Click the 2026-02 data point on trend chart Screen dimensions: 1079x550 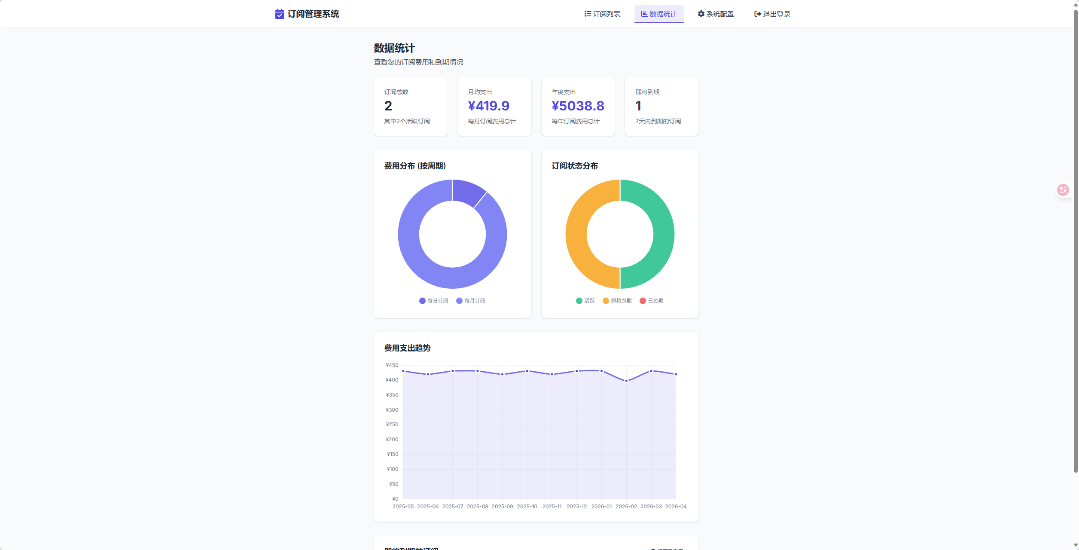(x=626, y=381)
